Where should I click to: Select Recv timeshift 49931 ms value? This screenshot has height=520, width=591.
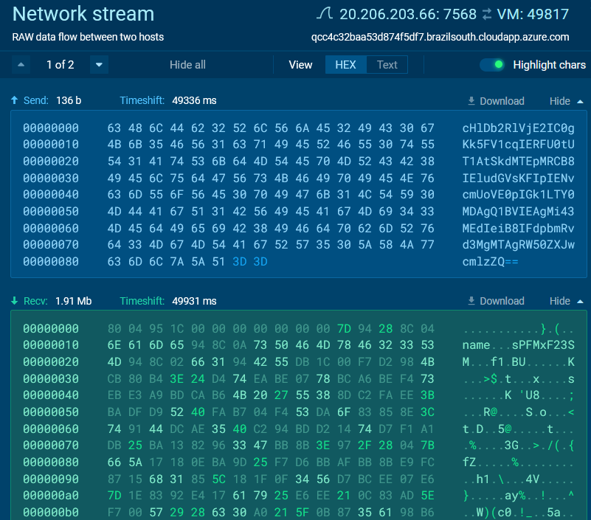[194, 301]
